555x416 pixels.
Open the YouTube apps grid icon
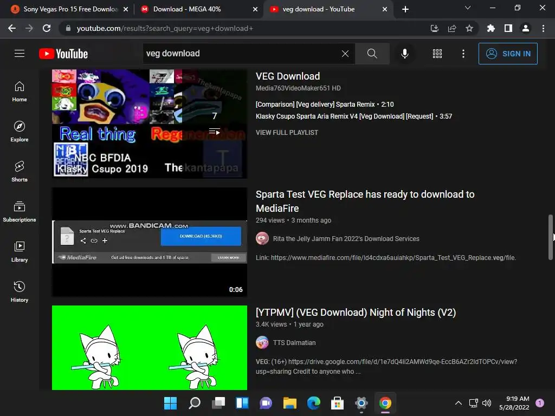point(437,54)
